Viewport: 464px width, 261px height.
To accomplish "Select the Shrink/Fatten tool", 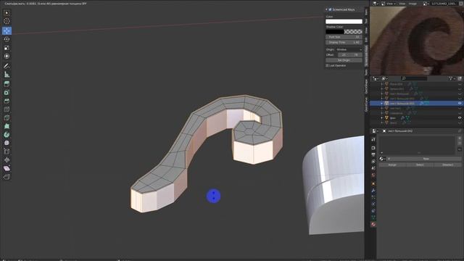I will (7, 159).
